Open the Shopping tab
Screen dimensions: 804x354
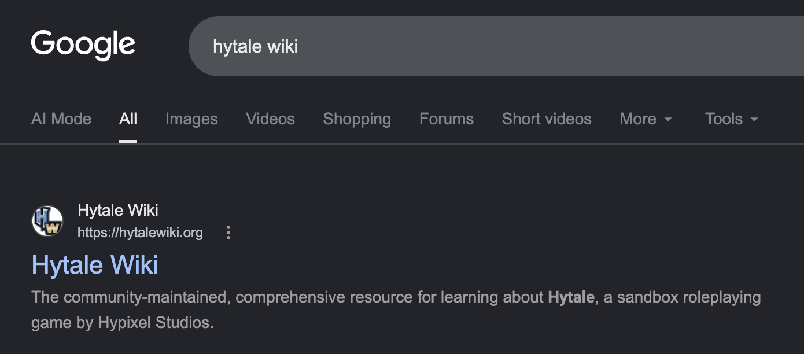(x=357, y=119)
